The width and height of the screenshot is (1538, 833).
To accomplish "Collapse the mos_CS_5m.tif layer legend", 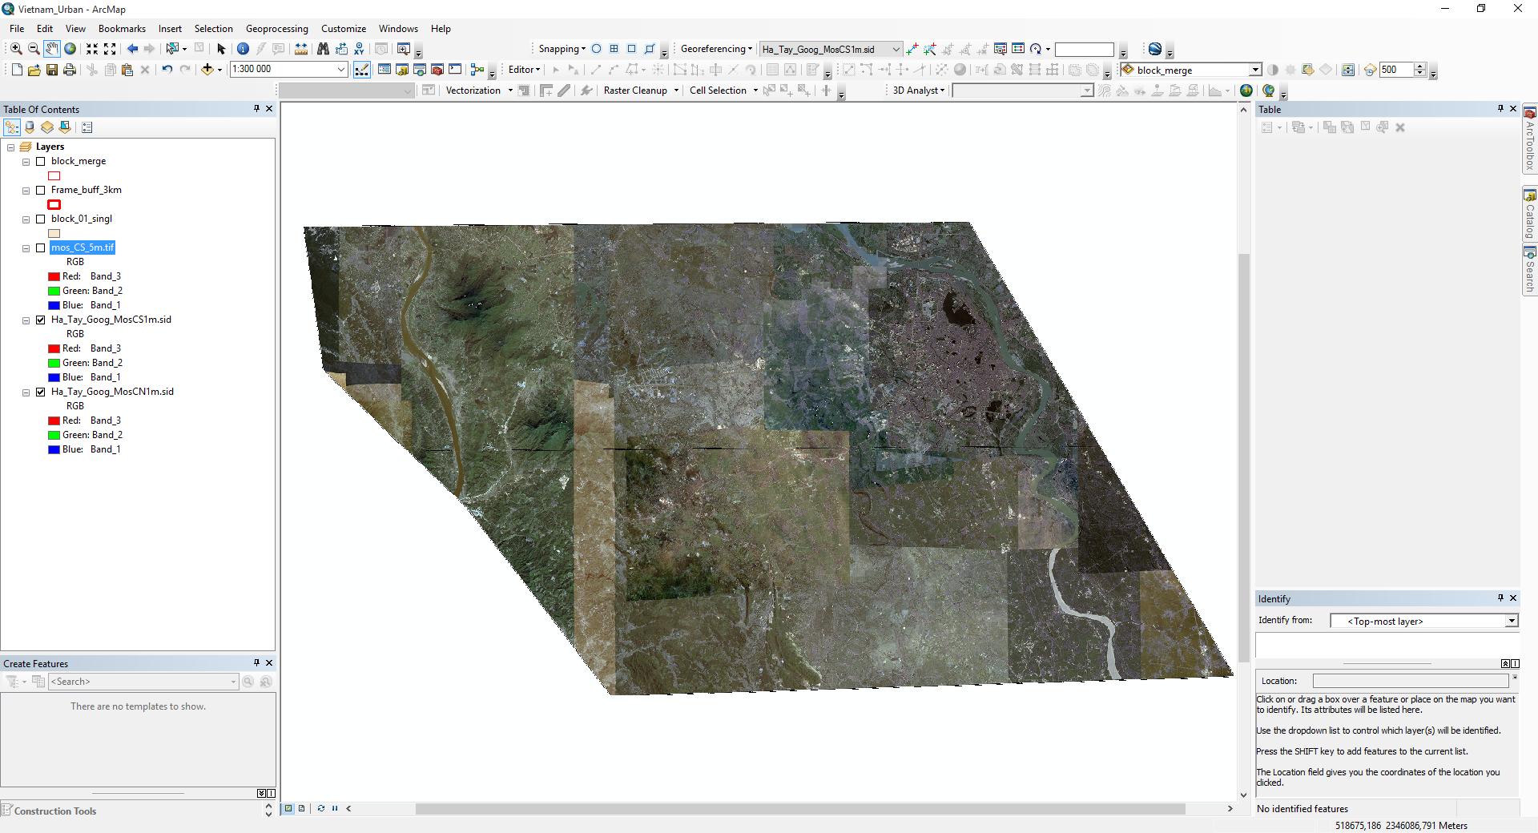I will coord(26,247).
